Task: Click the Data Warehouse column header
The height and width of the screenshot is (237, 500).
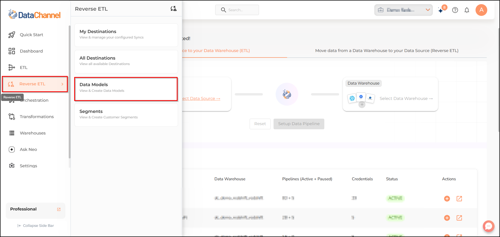Action: pos(230,179)
